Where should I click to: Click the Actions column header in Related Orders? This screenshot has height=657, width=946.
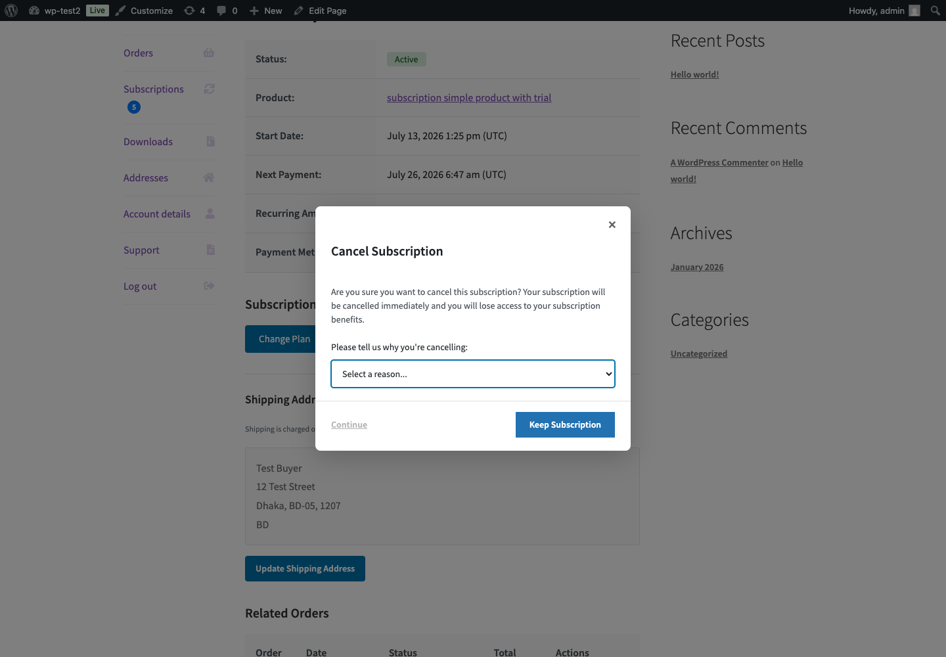pyautogui.click(x=572, y=652)
